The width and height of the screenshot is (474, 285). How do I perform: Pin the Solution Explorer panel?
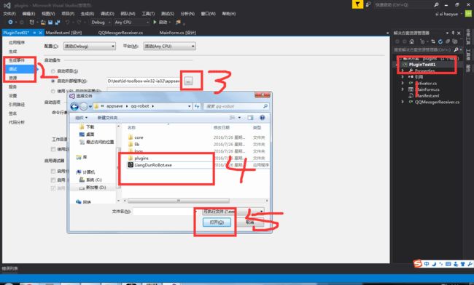click(x=453, y=33)
